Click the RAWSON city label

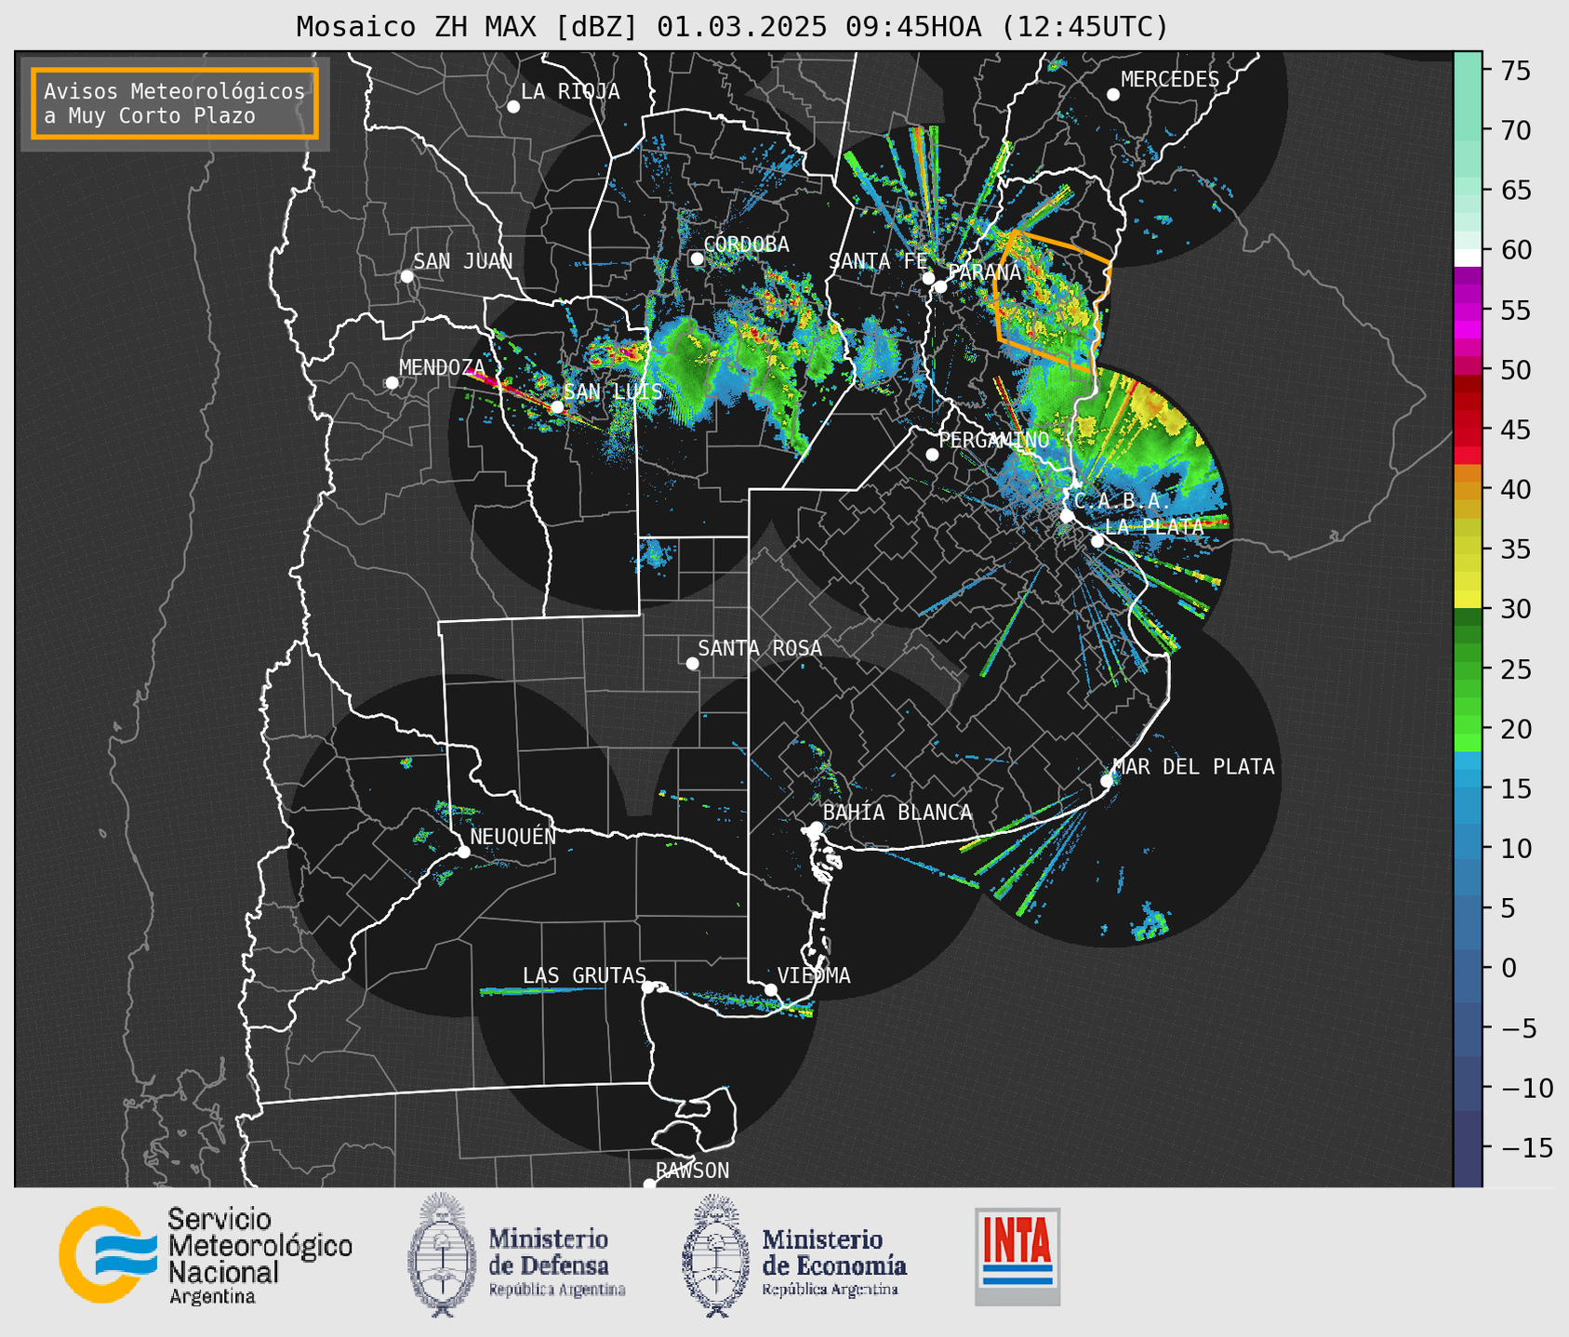692,1171
